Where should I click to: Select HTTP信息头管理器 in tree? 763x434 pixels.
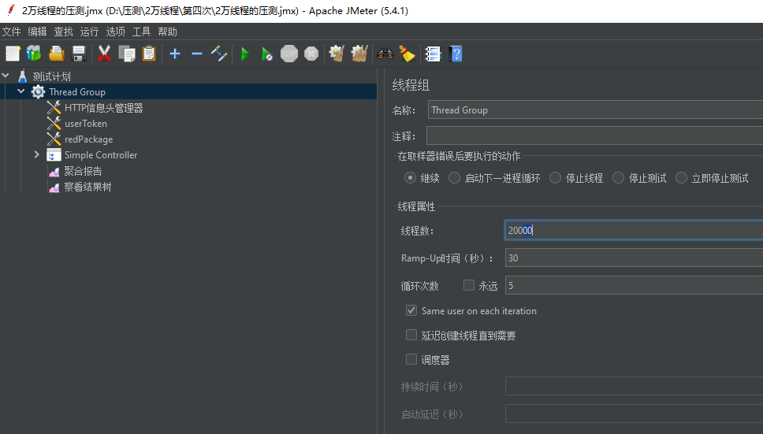click(x=103, y=108)
